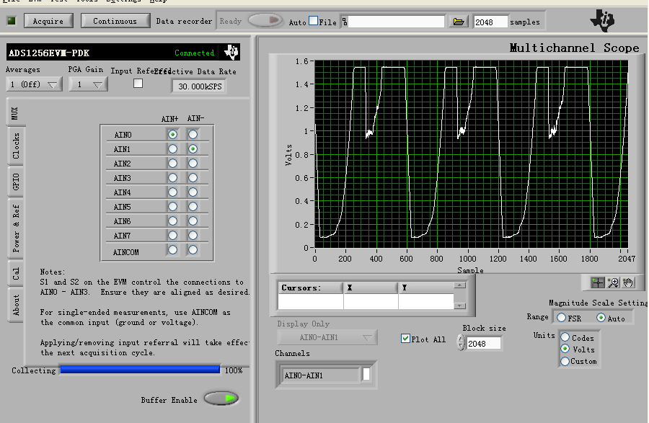Select the Codes units radio button
The height and width of the screenshot is (423, 649).
point(565,337)
